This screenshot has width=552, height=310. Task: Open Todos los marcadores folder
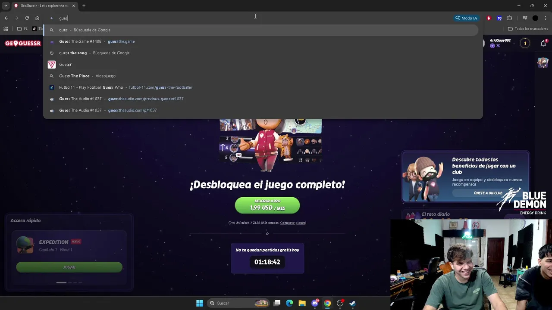[x=528, y=29]
